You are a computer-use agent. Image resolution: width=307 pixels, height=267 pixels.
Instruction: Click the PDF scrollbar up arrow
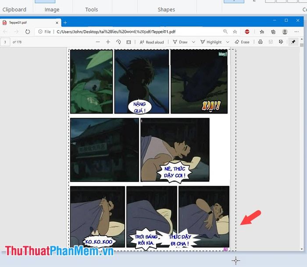[x=302, y=39]
